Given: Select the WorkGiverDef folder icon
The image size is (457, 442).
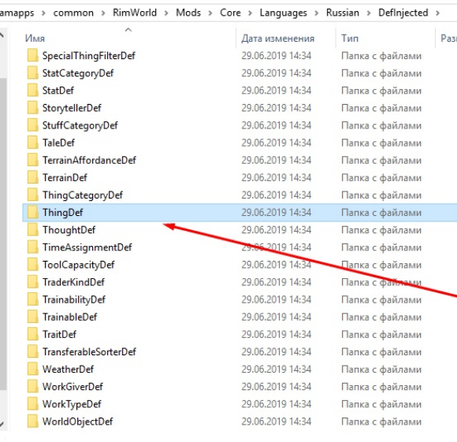Looking at the screenshot, I should click(32, 387).
